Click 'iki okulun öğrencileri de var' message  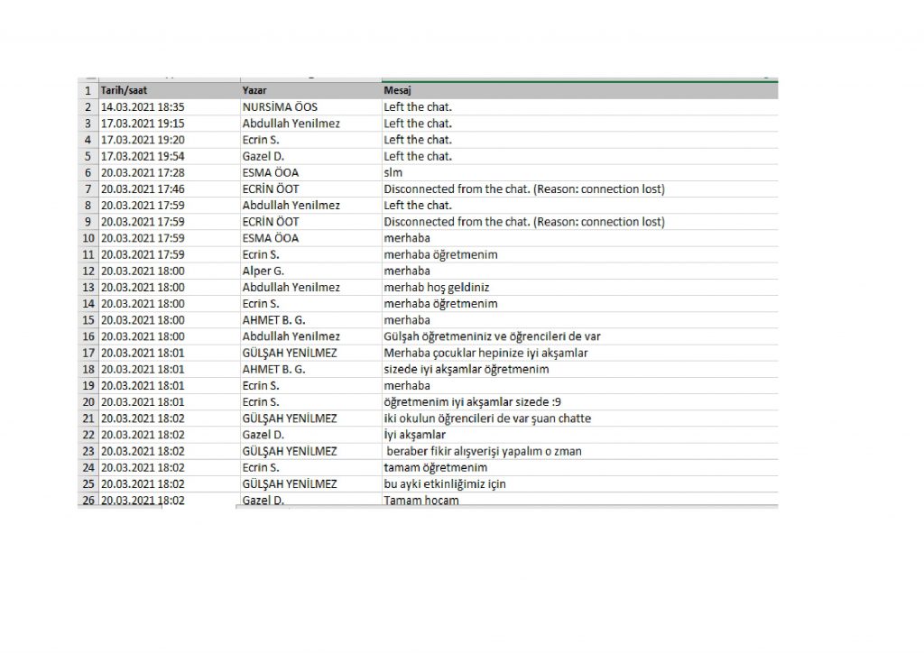[x=487, y=418]
